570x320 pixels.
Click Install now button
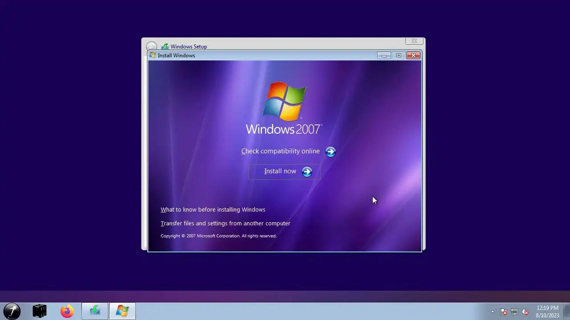[x=285, y=172]
